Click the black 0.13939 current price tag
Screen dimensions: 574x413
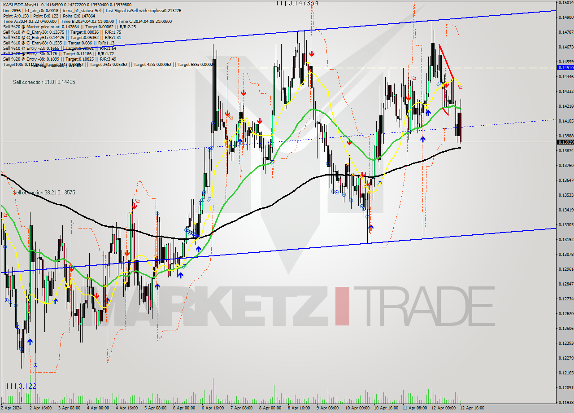tap(565, 142)
